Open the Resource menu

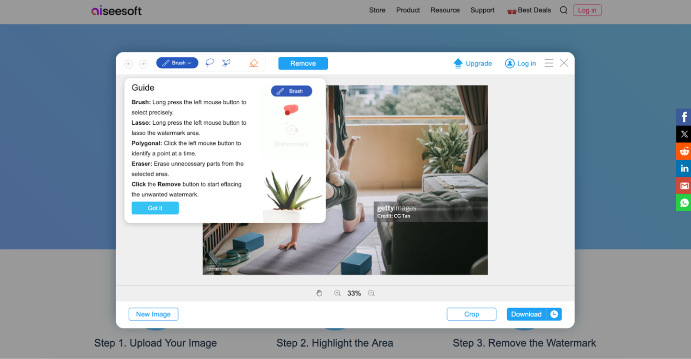point(445,10)
